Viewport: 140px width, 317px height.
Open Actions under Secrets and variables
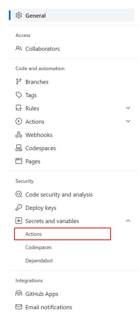pos(62,234)
